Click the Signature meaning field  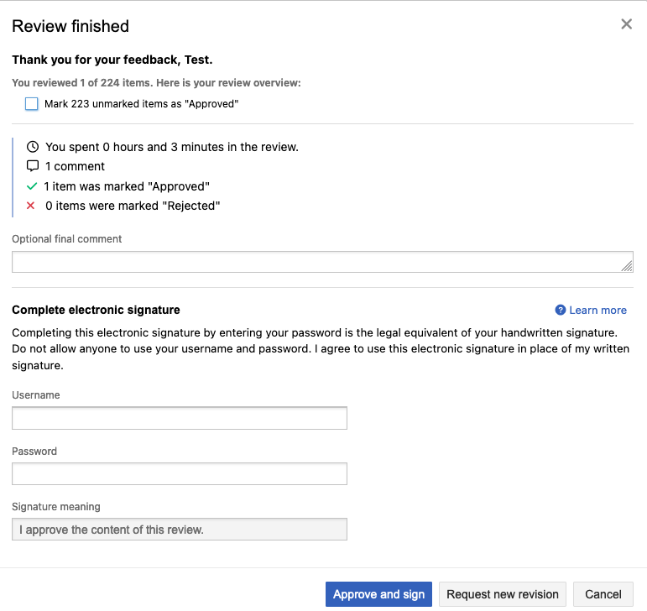[180, 530]
